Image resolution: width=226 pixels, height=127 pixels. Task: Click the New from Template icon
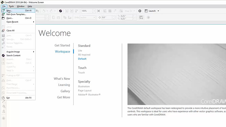coord(3,14)
